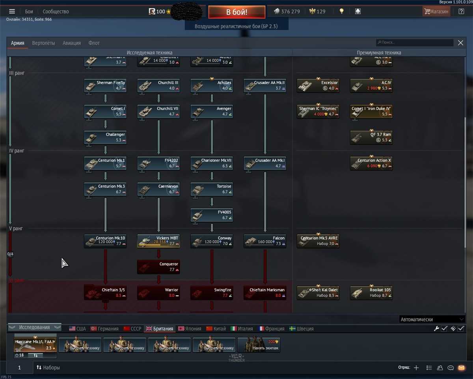
Task: Click the Премиумная техника header
Action: point(379,53)
